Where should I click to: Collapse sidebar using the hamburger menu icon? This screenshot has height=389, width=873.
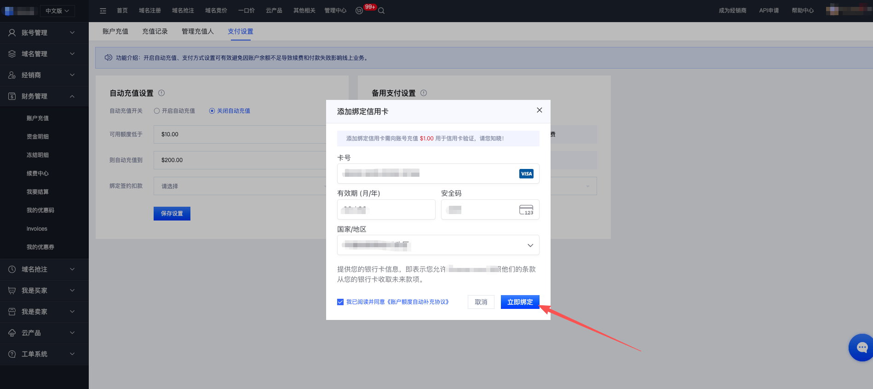(x=103, y=11)
